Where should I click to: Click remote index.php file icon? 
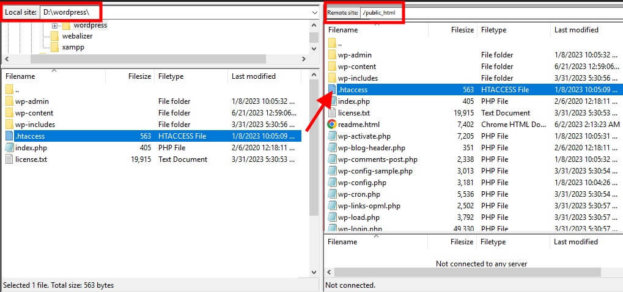[332, 101]
